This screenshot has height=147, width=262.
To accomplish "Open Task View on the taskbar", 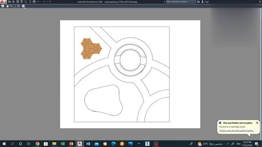I will [29, 144].
